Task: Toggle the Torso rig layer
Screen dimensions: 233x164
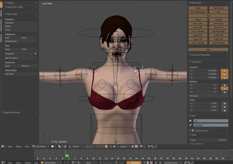Action: pos(208,16)
